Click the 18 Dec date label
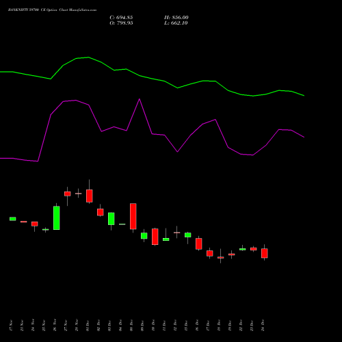This screenshot has height=342, width=342. click(219, 325)
